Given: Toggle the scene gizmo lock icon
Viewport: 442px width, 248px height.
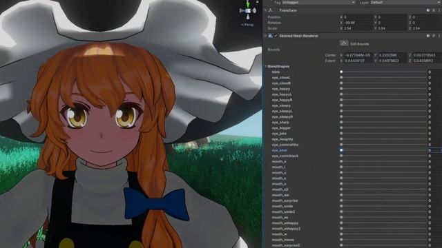Looking at the screenshot, I should tap(258, 1).
